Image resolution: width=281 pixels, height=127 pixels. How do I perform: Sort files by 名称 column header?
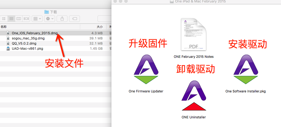coord(4,27)
